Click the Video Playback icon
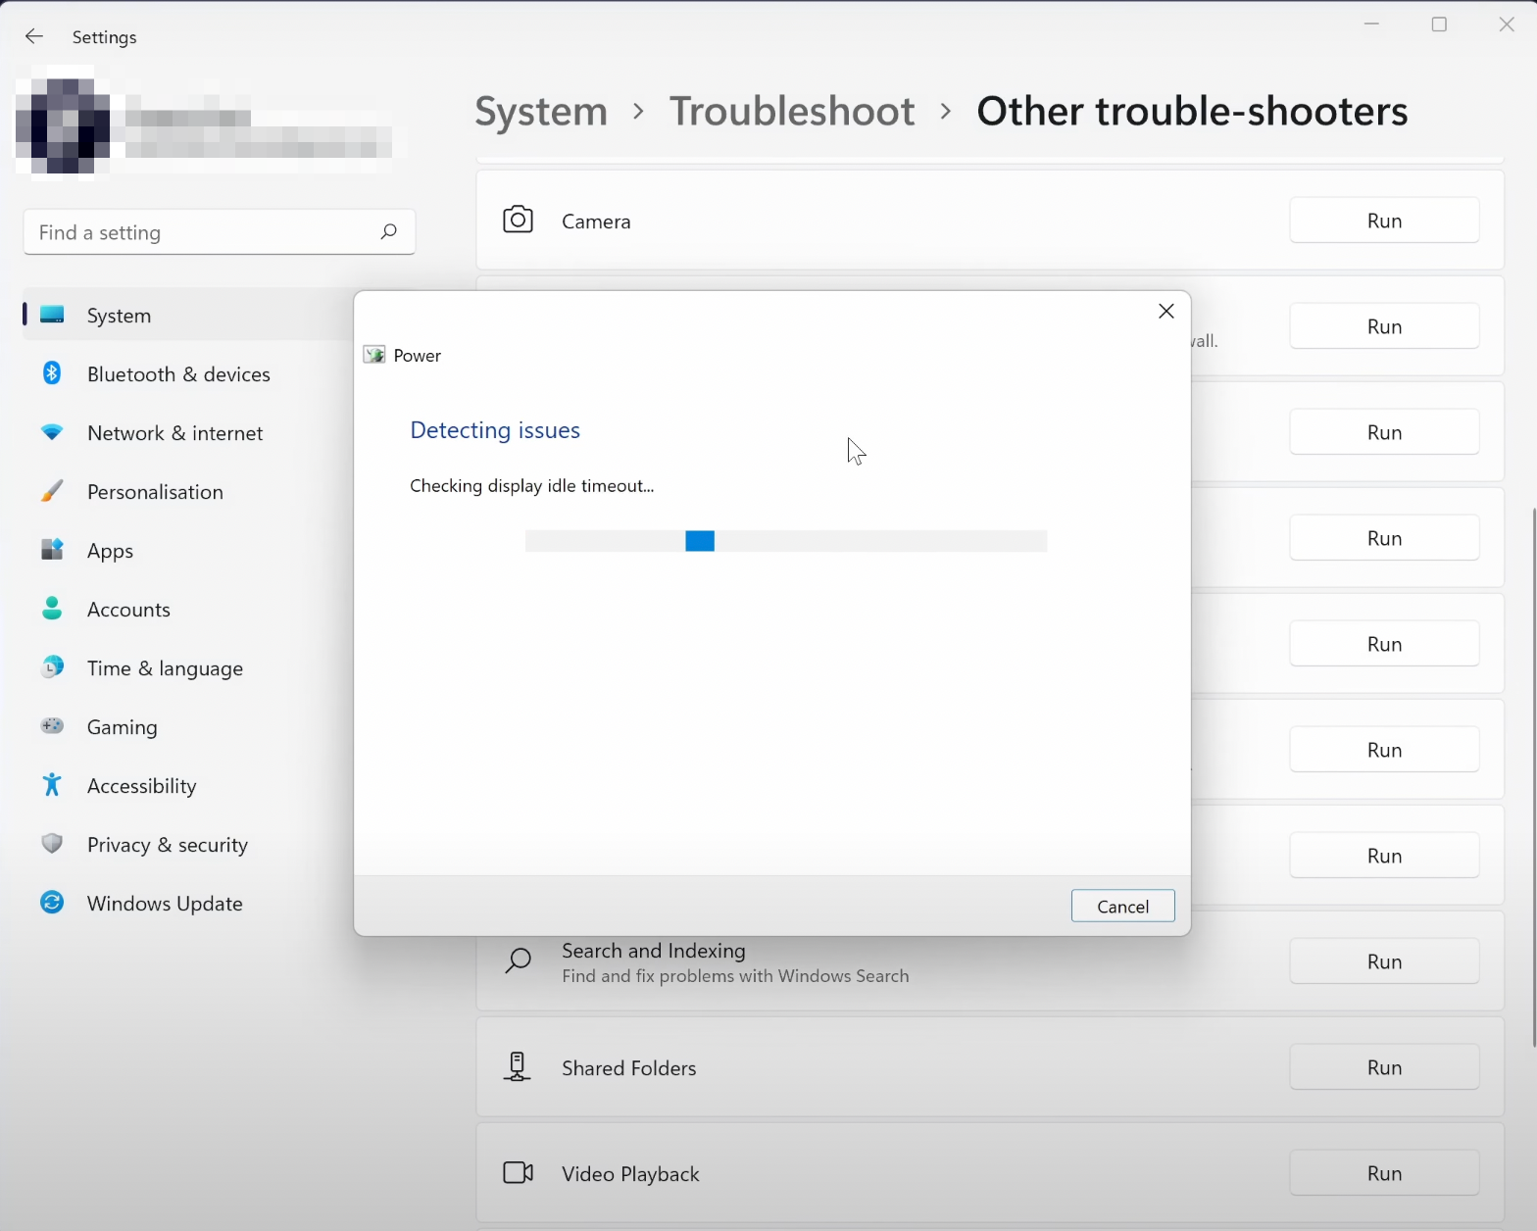This screenshot has width=1537, height=1231. (x=518, y=1172)
